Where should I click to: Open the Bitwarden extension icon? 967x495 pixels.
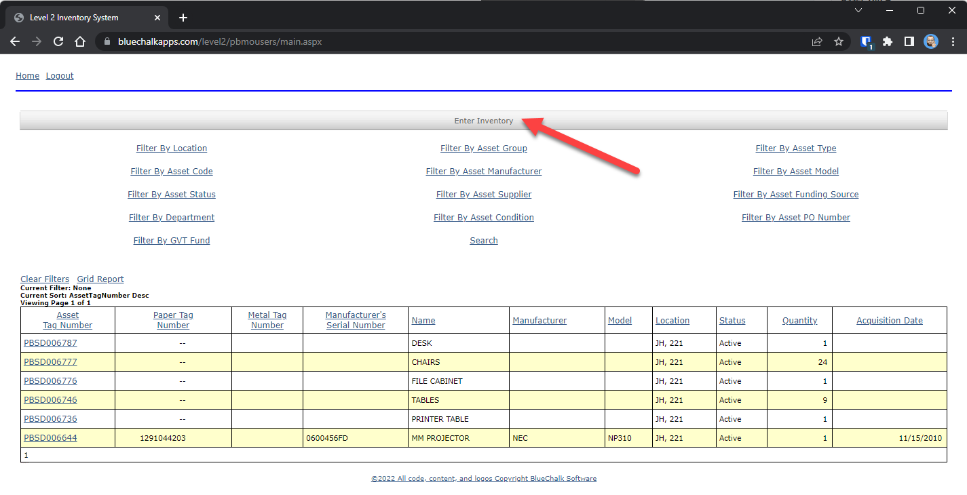click(866, 41)
